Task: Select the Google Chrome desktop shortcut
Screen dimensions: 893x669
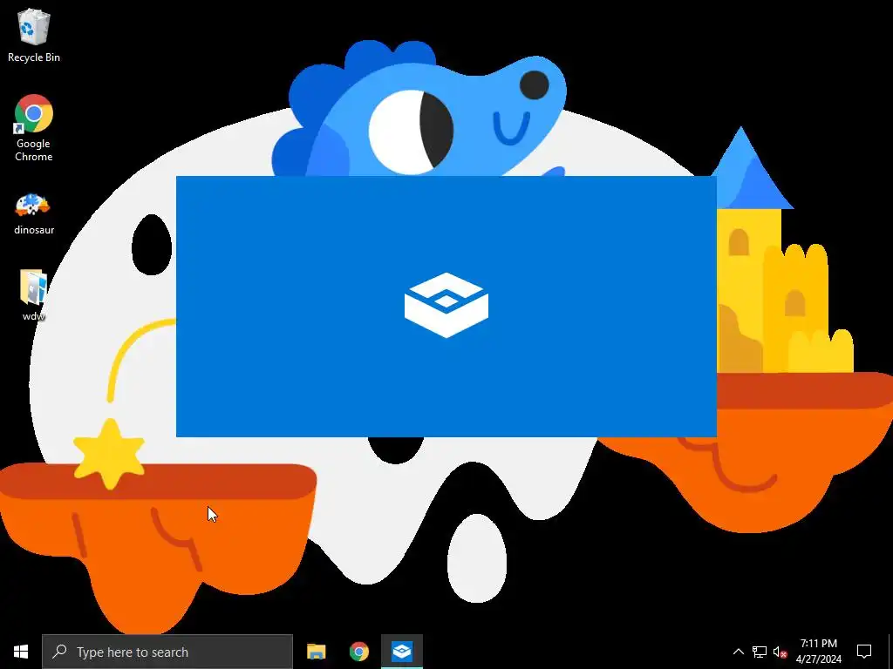Action: point(34,128)
